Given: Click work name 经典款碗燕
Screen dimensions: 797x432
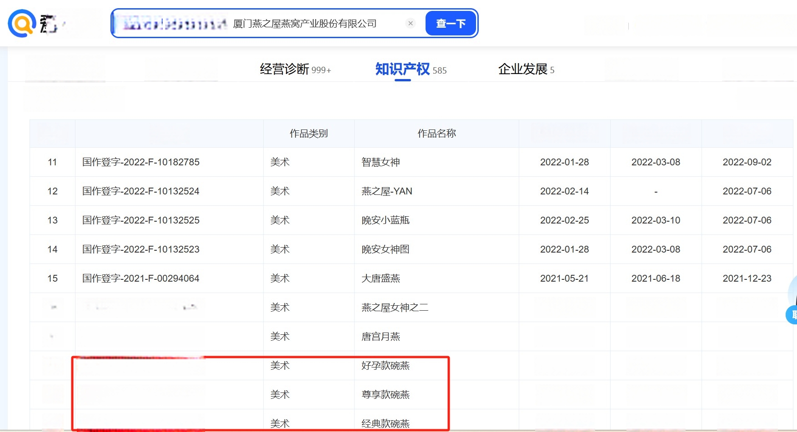Looking at the screenshot, I should (x=386, y=424).
